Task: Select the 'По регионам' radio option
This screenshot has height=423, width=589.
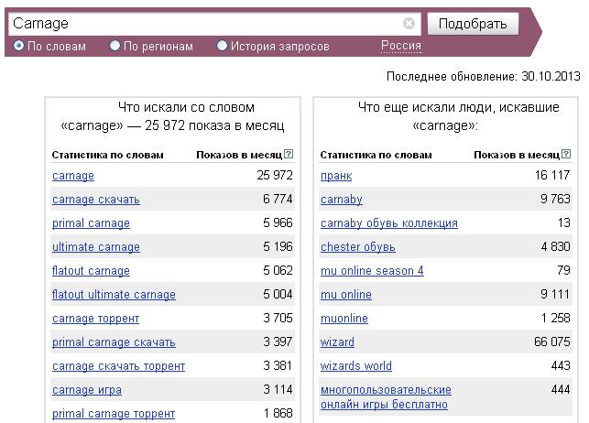Action: [x=115, y=45]
